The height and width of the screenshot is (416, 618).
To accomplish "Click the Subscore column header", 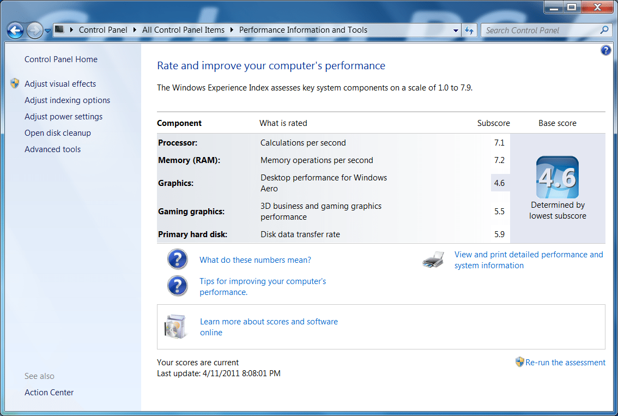I will pyautogui.click(x=493, y=123).
